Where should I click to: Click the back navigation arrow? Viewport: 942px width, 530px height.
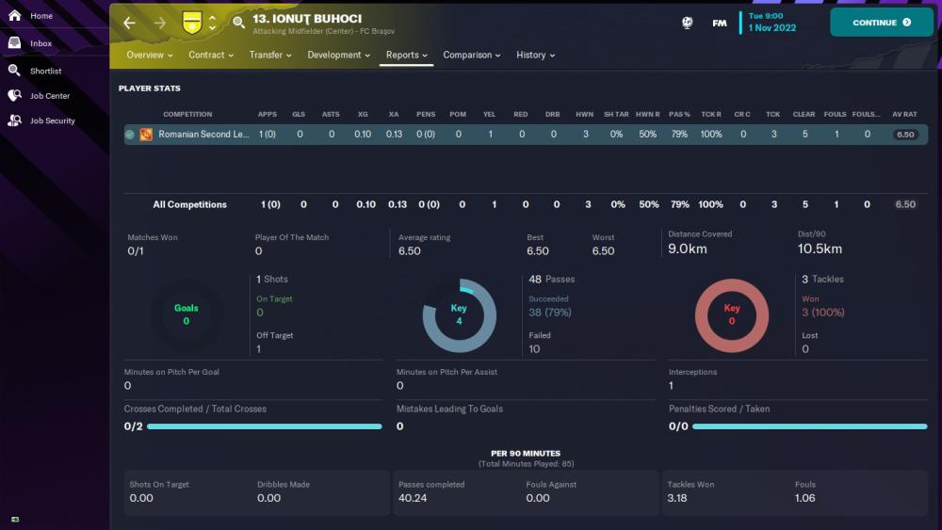coord(130,23)
